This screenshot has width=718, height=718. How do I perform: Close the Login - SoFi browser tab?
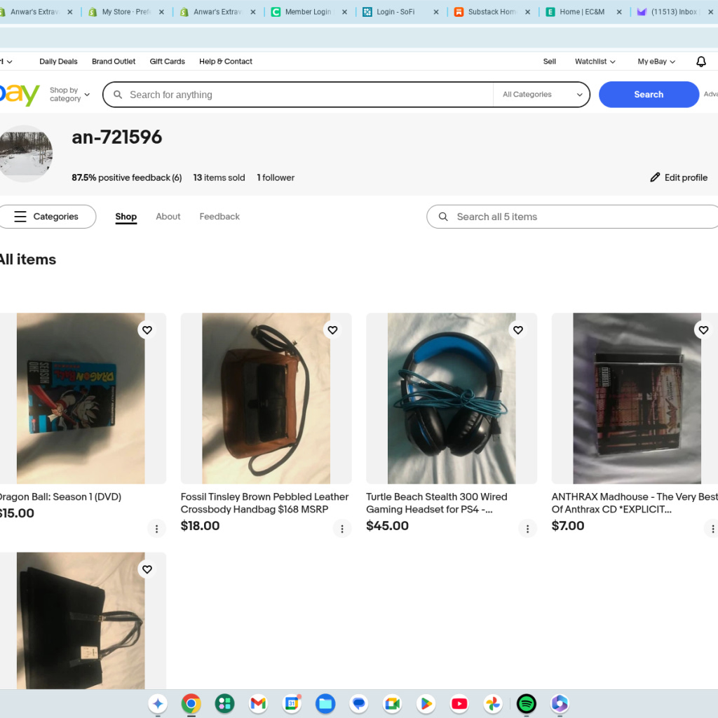click(436, 12)
